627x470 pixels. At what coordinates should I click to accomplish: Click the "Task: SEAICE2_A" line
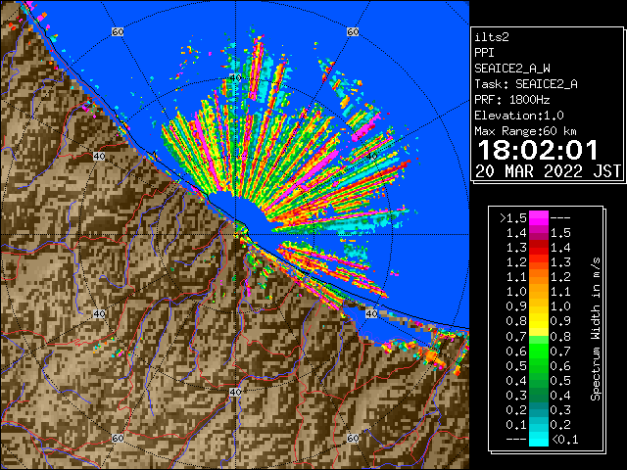526,84
